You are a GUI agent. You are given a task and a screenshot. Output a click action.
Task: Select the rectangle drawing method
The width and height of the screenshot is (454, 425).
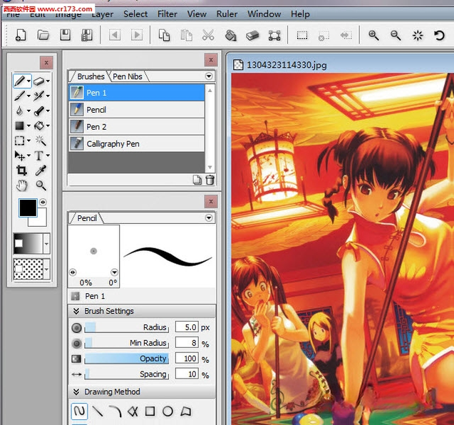click(x=150, y=411)
